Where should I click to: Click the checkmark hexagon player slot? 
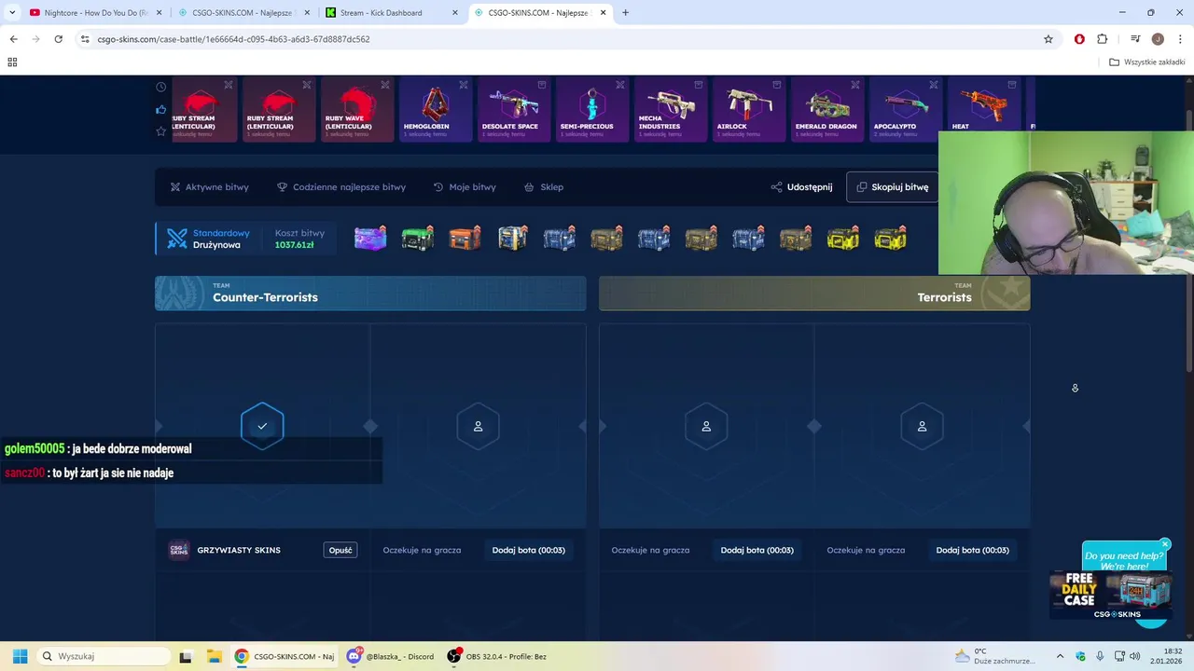click(x=262, y=426)
